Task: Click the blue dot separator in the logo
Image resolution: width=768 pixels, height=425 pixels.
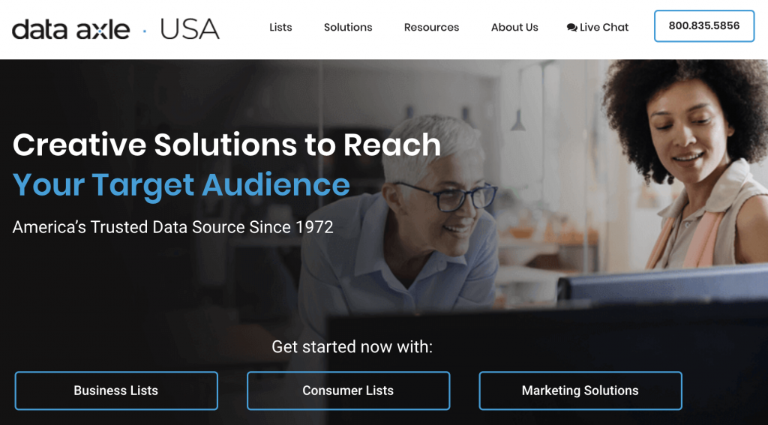Action: click(x=145, y=31)
